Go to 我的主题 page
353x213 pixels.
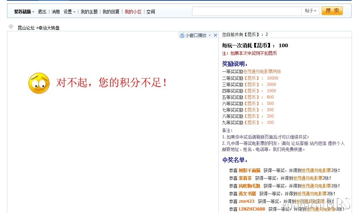click(89, 12)
